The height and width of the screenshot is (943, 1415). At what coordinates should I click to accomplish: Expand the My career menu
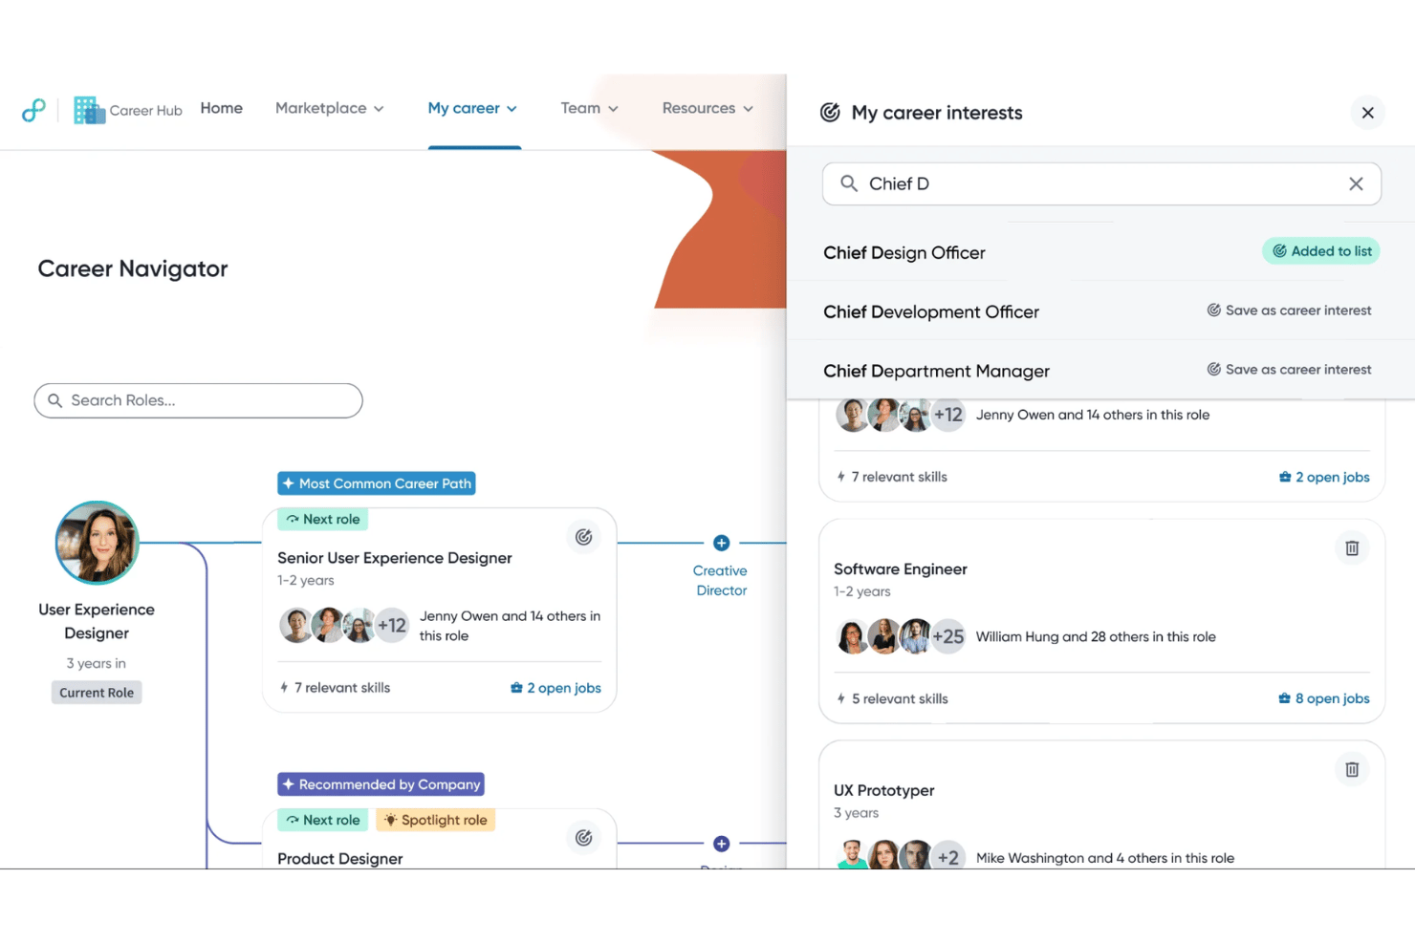[472, 108]
